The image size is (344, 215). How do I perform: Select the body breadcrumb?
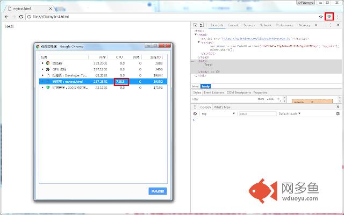click(205, 86)
